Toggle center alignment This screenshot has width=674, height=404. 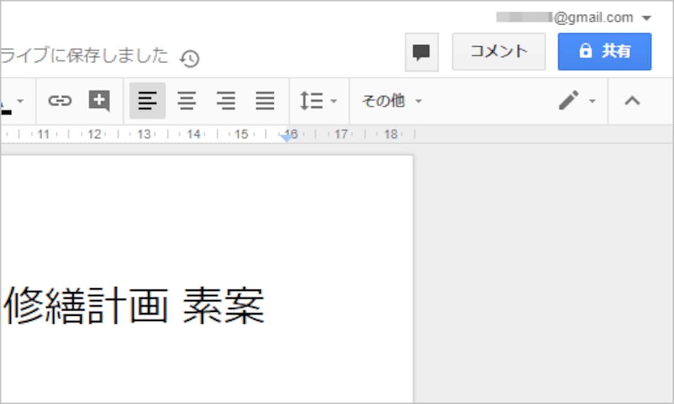187,101
